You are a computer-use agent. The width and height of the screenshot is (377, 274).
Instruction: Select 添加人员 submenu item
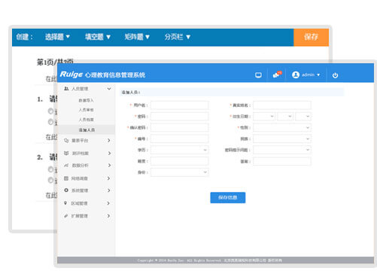tap(87, 129)
